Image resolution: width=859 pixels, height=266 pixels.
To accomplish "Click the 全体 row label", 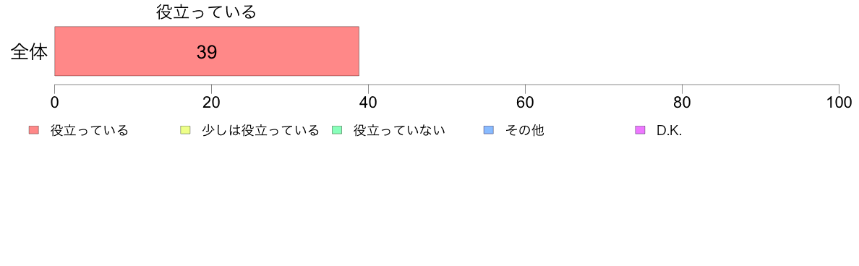I will pyautogui.click(x=29, y=53).
